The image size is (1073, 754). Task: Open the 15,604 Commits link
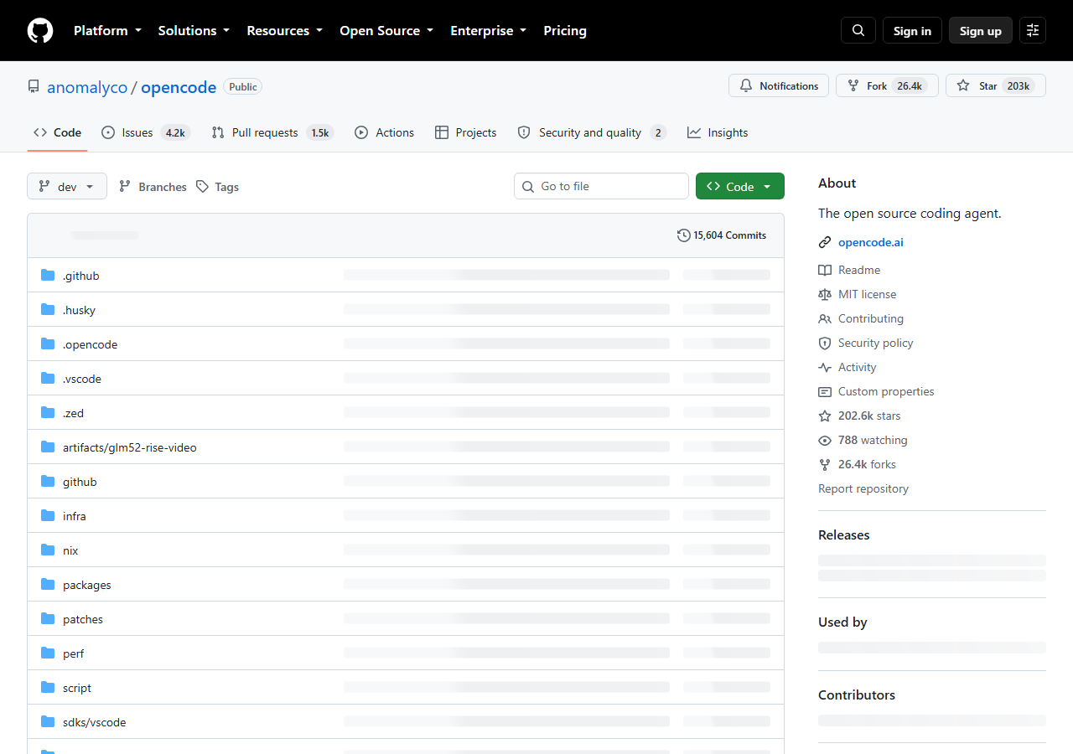coord(722,235)
